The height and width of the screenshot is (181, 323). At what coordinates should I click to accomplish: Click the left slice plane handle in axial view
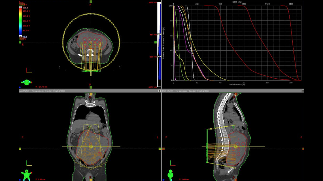[x=20, y=42]
